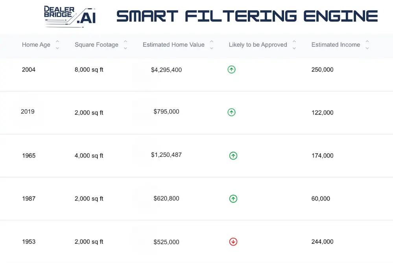Click the Estimated Income header label

(336, 44)
